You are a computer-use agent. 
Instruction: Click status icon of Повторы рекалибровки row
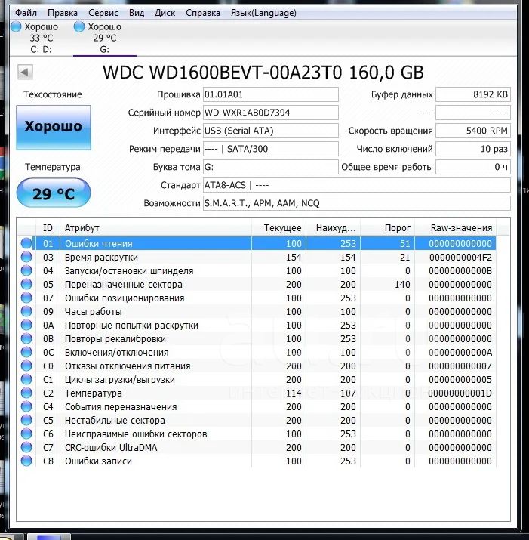tap(26, 338)
